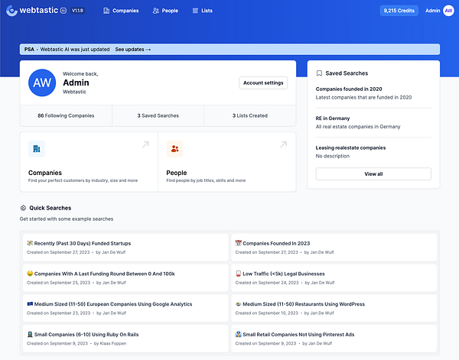
Task: Click the AW avatar in top bar
Action: 448,11
